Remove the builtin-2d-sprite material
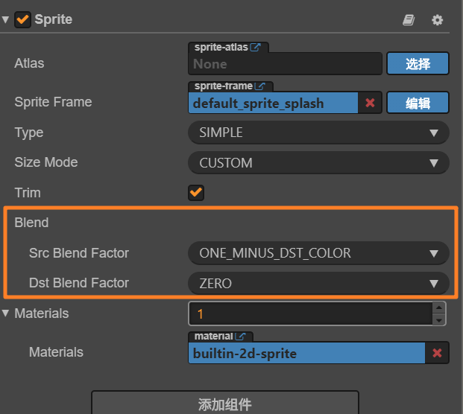The height and width of the screenshot is (414, 463). point(437,353)
